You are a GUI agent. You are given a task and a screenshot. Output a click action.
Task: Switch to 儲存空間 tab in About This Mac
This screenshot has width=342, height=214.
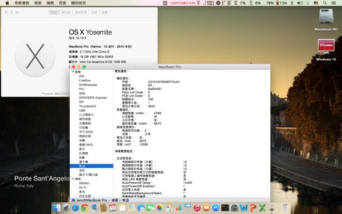(x=81, y=12)
